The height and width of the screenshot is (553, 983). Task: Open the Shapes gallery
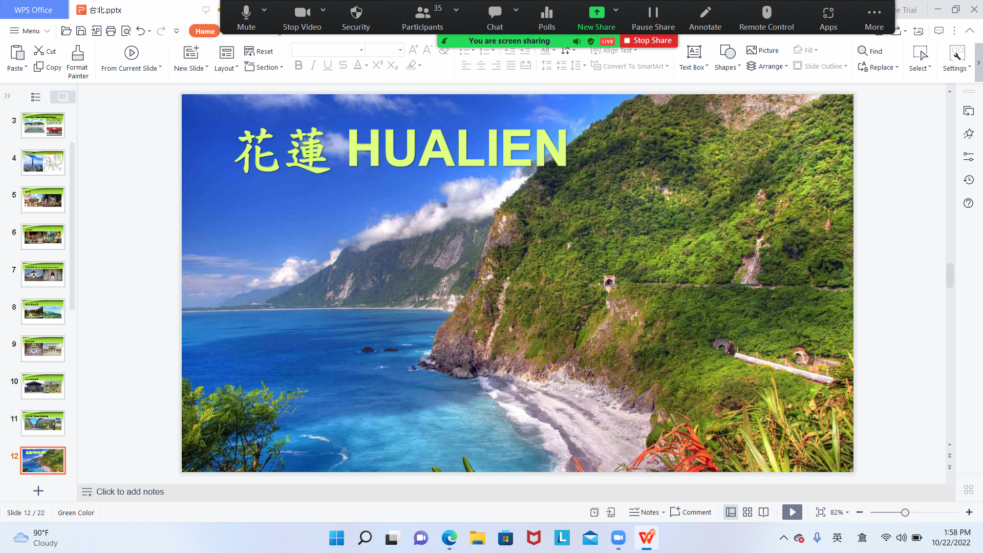pos(727,53)
